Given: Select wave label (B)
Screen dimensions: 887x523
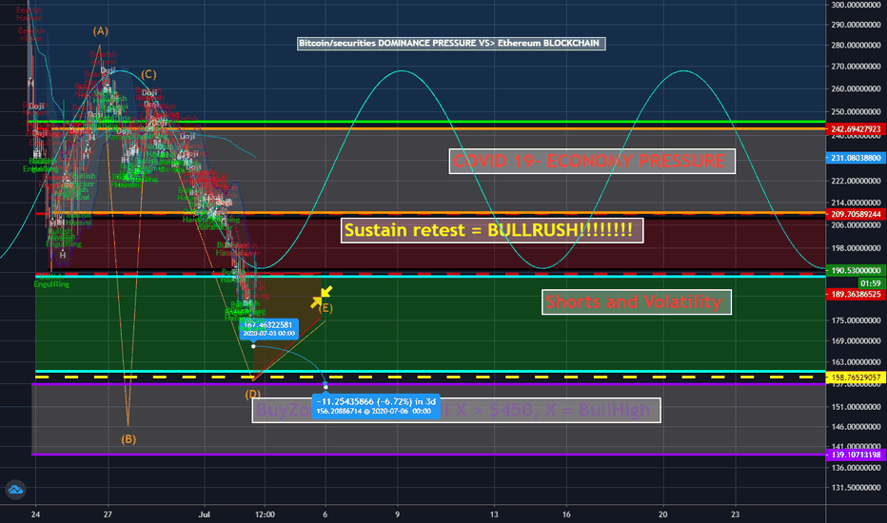Looking at the screenshot, I should [x=128, y=439].
